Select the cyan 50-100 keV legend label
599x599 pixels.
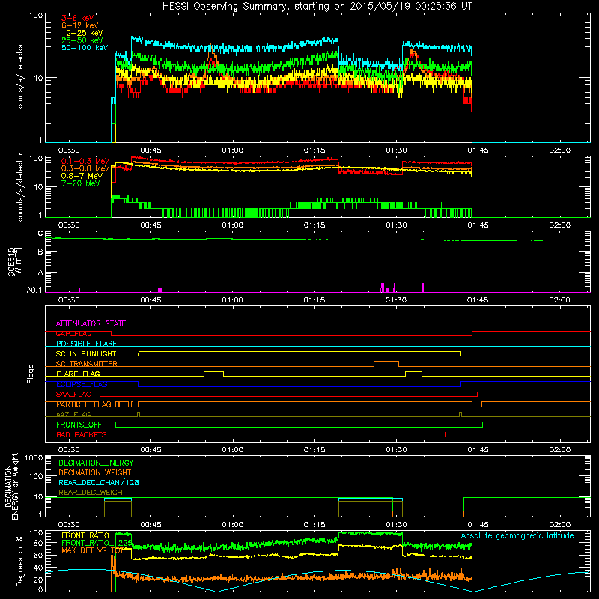click(x=85, y=48)
